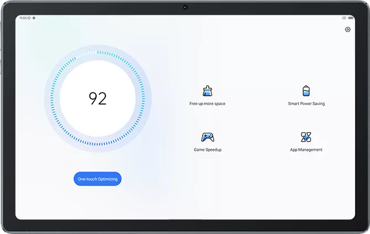Open the Free up more space broom icon

[207, 91]
